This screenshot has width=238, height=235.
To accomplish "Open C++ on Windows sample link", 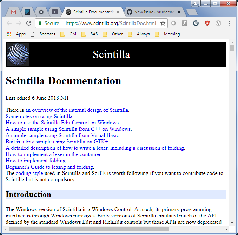I will 68,129.
